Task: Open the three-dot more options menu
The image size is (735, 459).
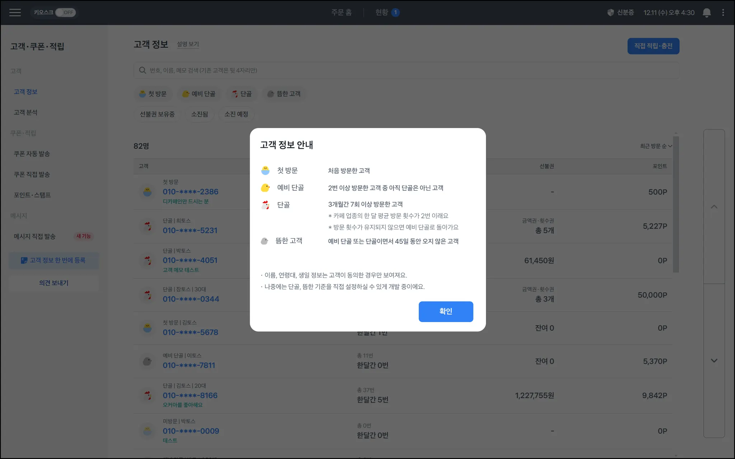Action: point(723,13)
